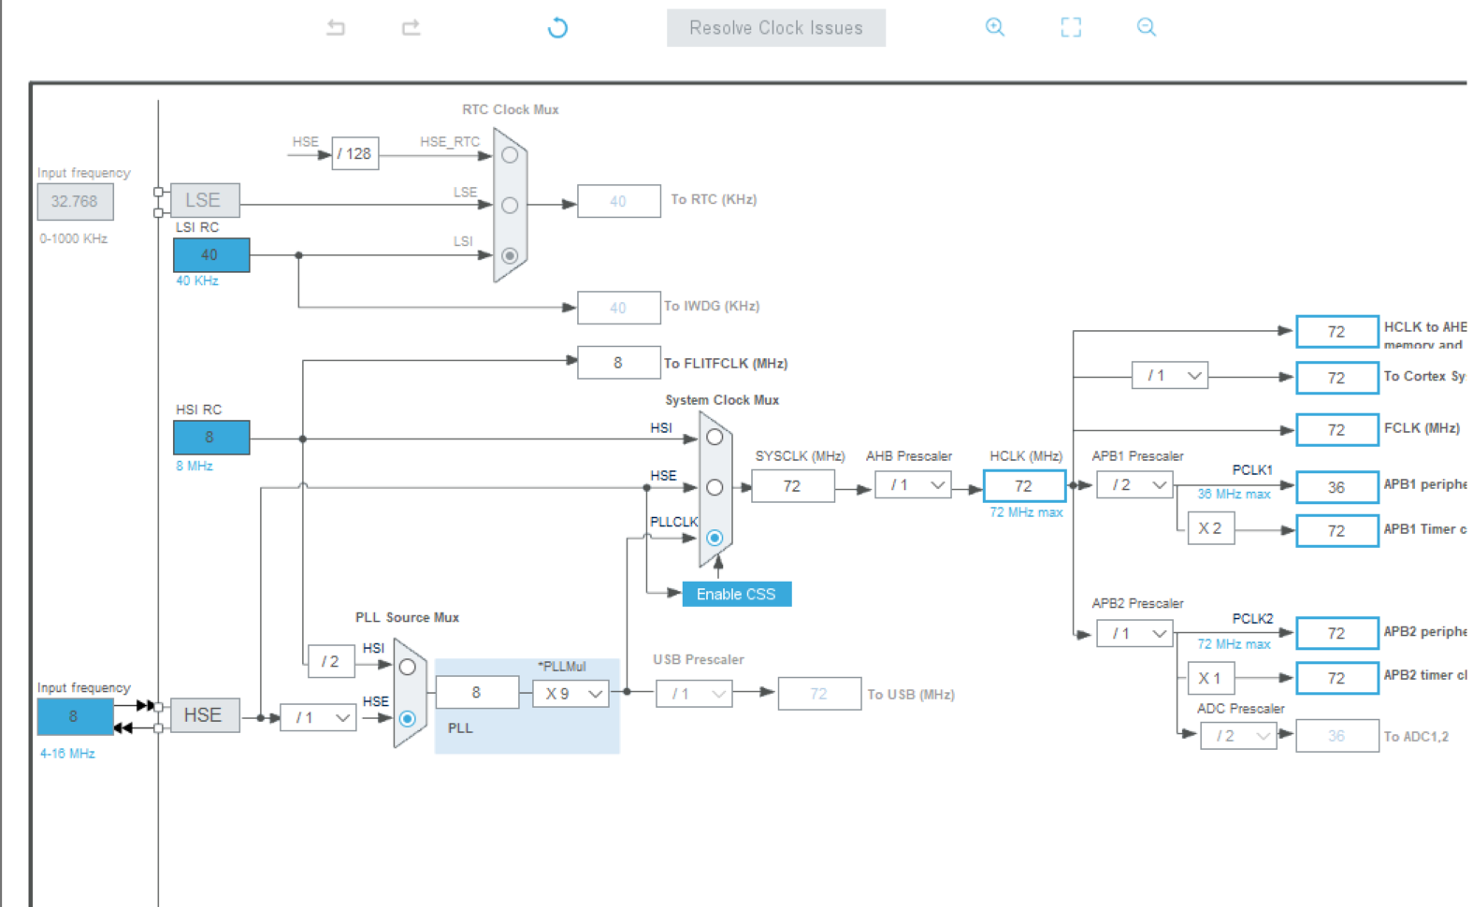Click the X 1 APB2 timer multiplier box
The height and width of the screenshot is (907, 1473).
coord(1211,678)
